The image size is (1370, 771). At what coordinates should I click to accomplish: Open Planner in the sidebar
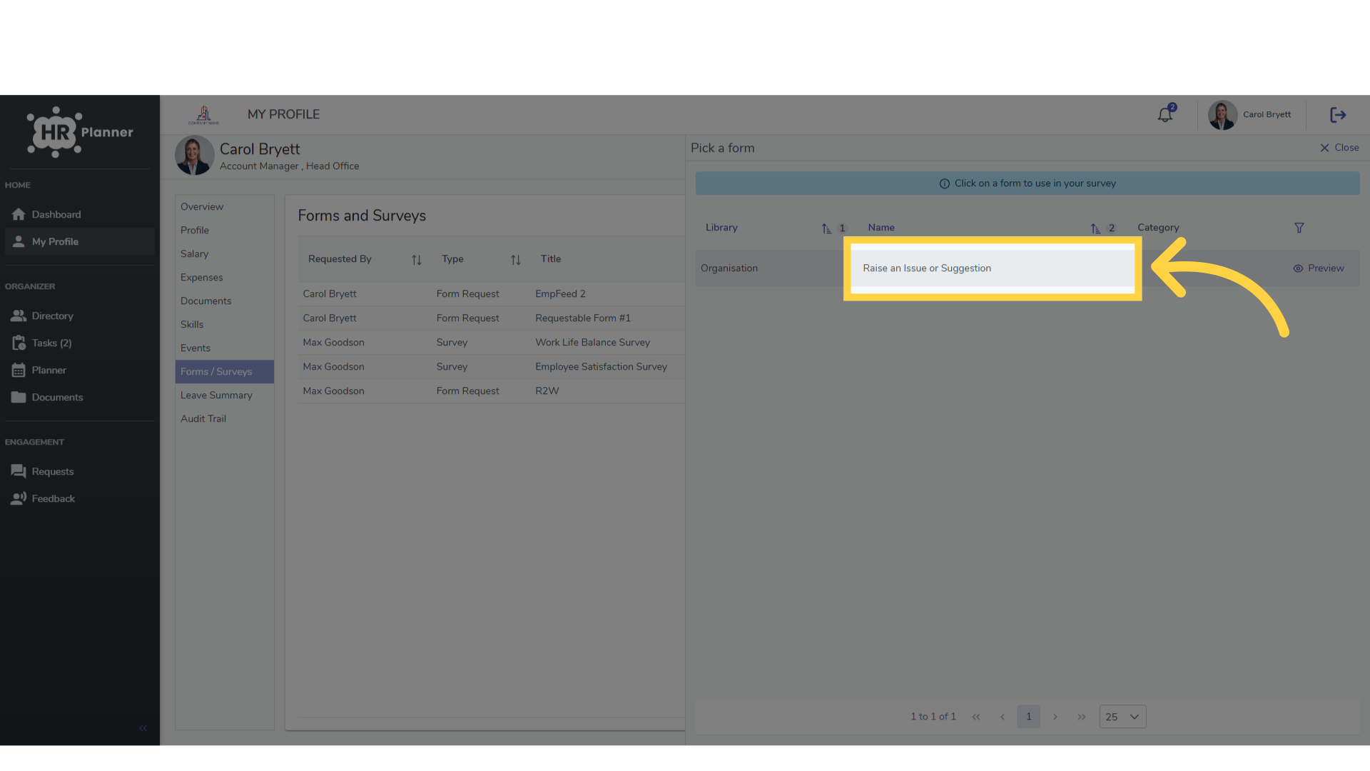(80, 370)
